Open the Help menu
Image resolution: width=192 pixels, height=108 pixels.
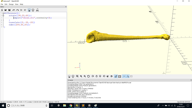point(21,4)
